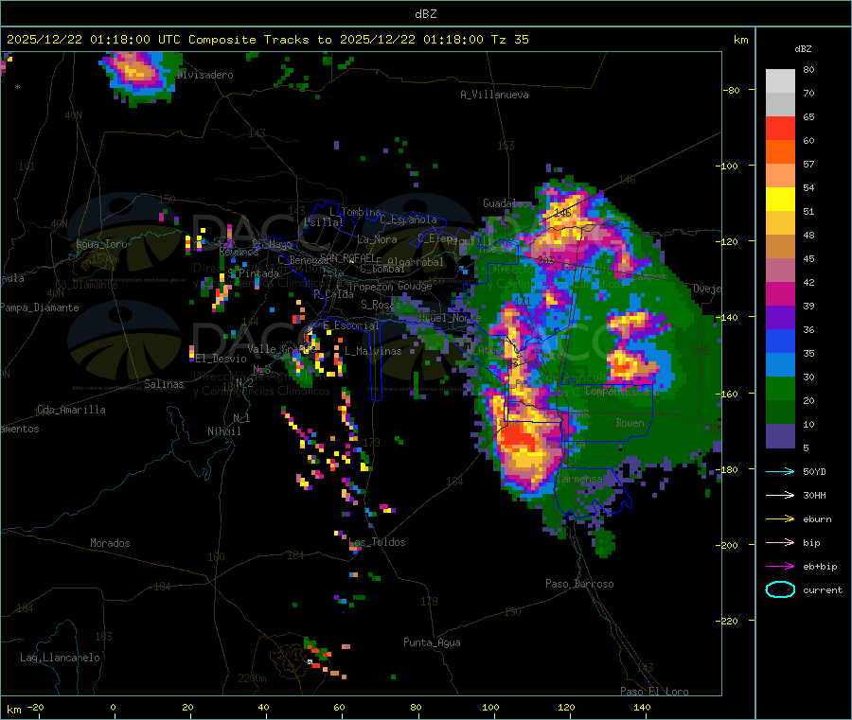Screen dimensions: 852x720
Task: Select the bright green 20-30 dBZ swatch
Action: (x=780, y=388)
